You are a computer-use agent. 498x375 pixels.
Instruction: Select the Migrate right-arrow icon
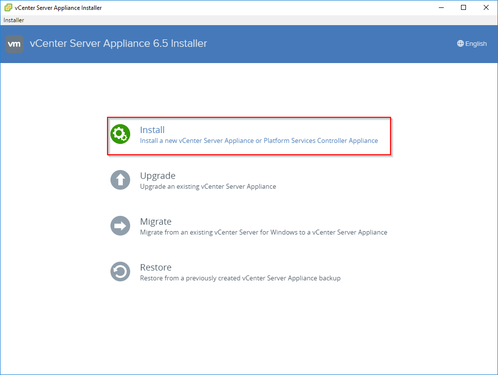pos(120,225)
